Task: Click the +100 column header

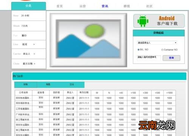Action: 133,93
